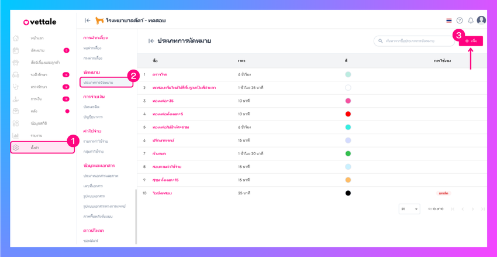The width and height of the screenshot is (497, 257).
Task: Open reports via the bar chart icon
Action: pos(16,135)
